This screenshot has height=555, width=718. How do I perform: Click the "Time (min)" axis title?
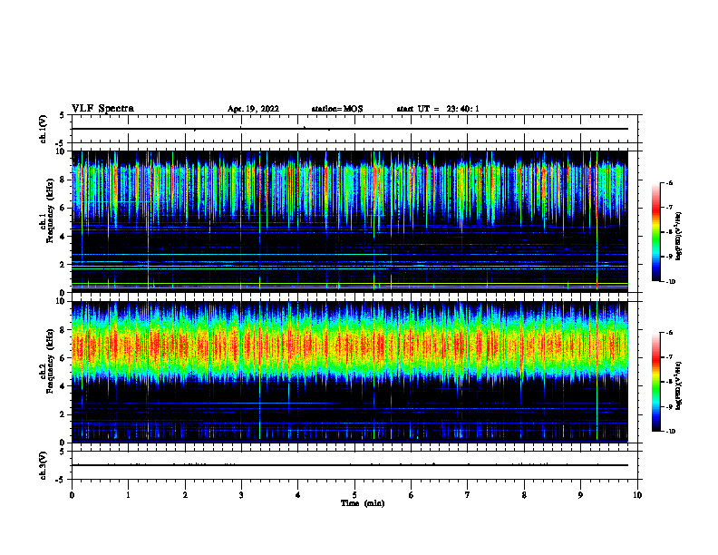point(363,503)
